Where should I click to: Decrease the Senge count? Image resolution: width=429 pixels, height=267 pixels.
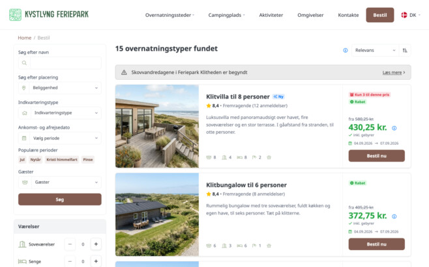click(70, 261)
